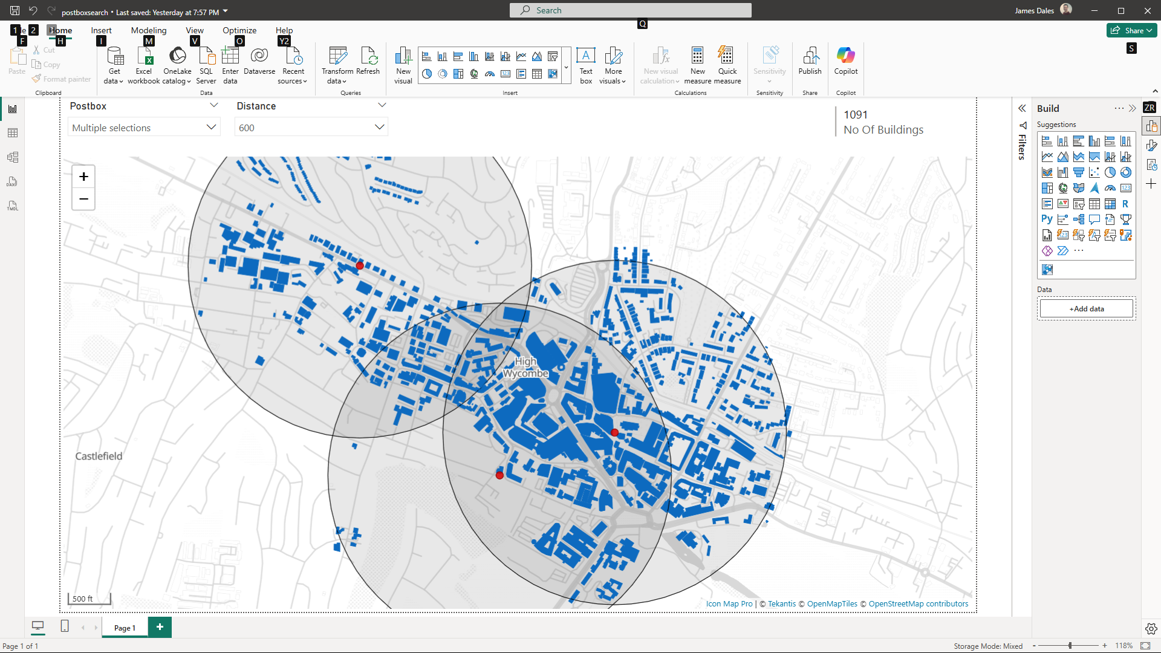
Task: Open the Optimize ribbon tab
Action: click(x=239, y=30)
